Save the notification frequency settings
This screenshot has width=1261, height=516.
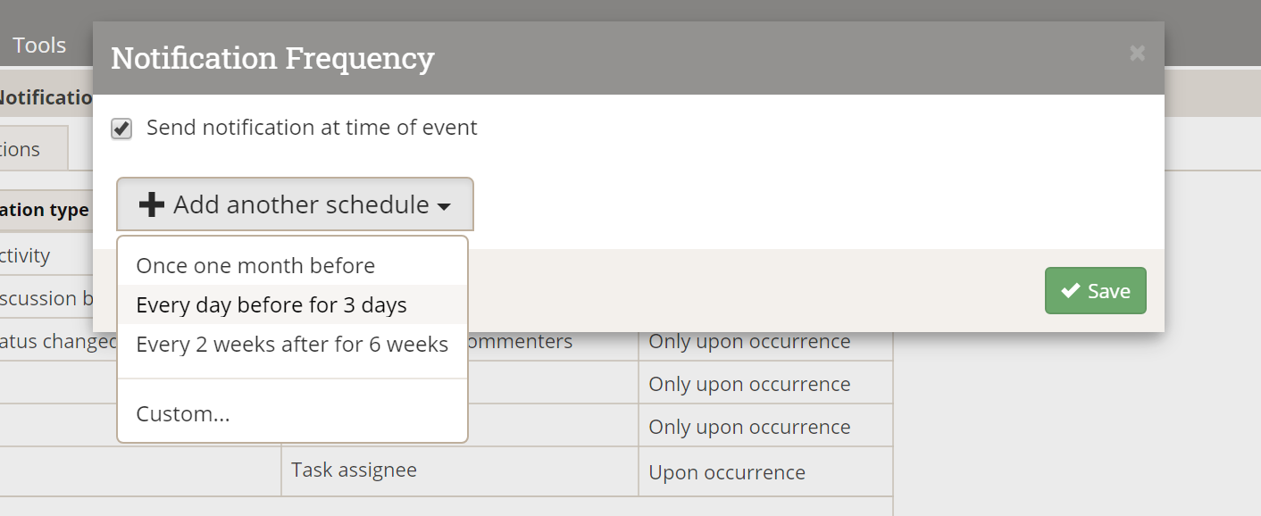point(1095,291)
